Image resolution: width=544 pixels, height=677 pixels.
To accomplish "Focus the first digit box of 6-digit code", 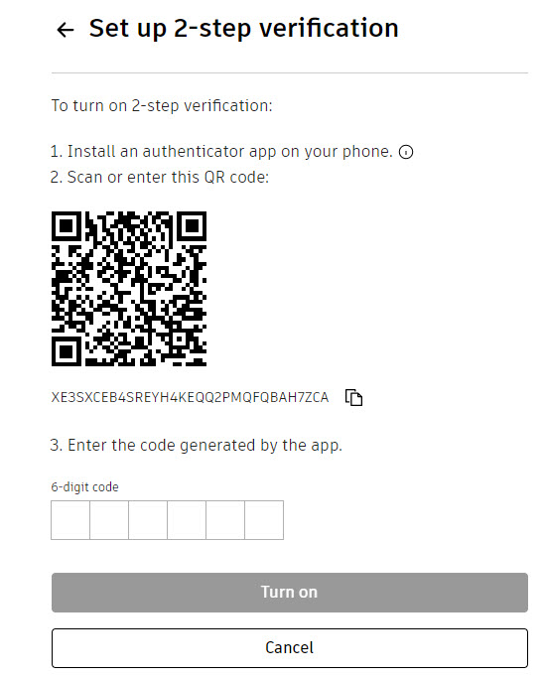I will pyautogui.click(x=70, y=520).
